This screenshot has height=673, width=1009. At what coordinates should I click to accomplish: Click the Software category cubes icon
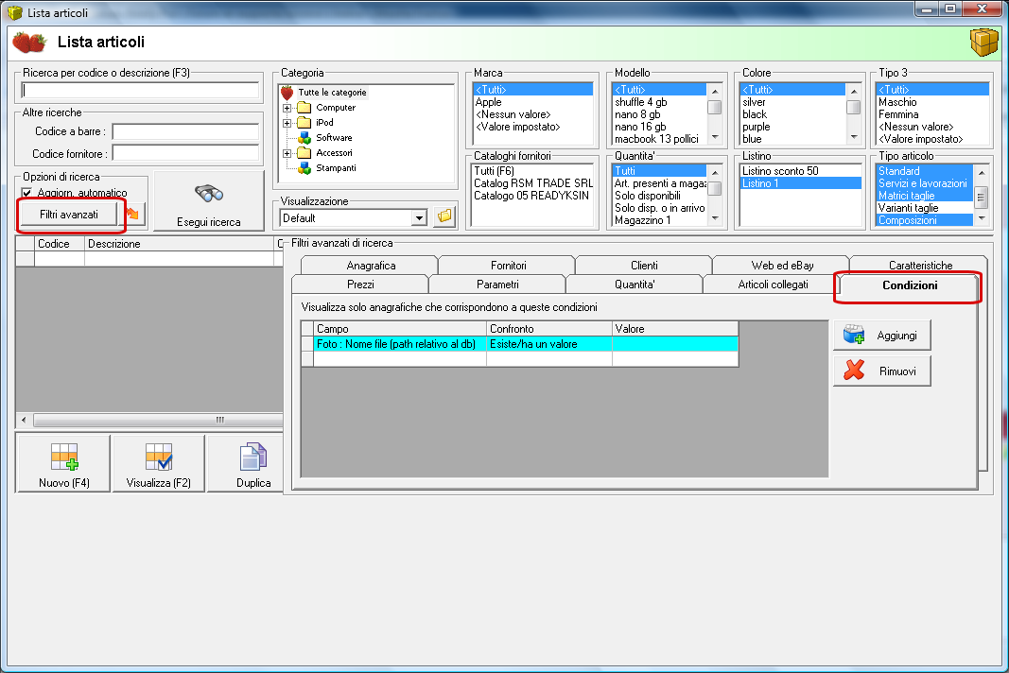[x=304, y=138]
